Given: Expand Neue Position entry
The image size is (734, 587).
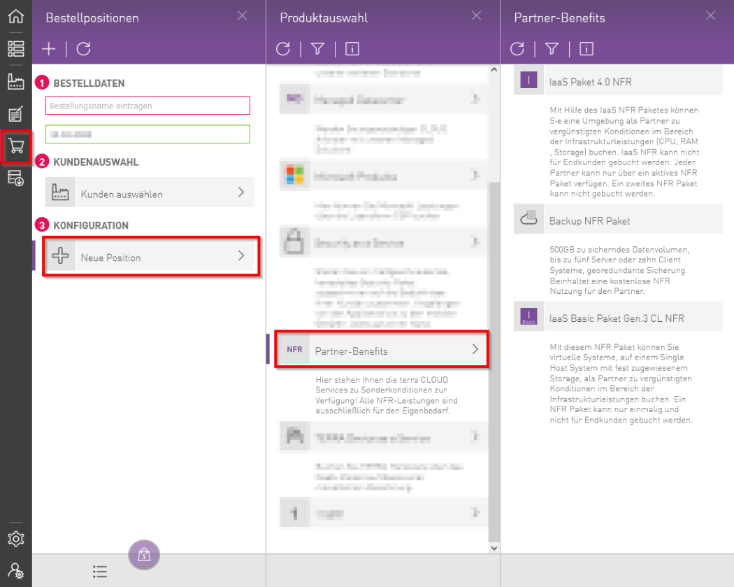Looking at the screenshot, I should pyautogui.click(x=151, y=257).
